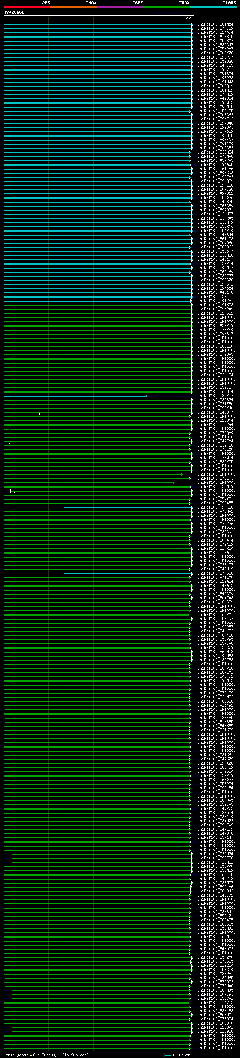Viewport: 240px width, 1058px height.
Task: Select the query name AV420662
Action: 14,12
